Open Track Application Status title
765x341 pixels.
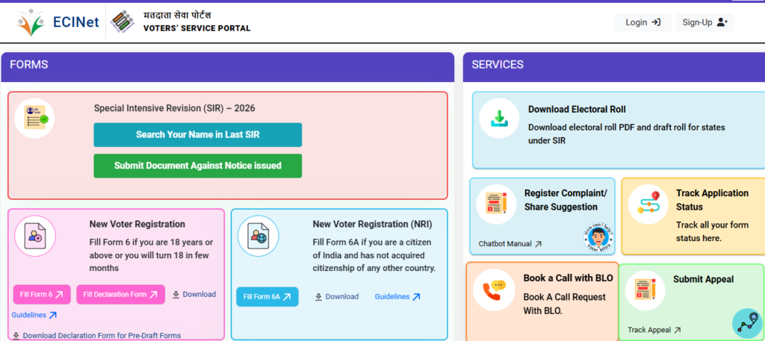click(712, 200)
